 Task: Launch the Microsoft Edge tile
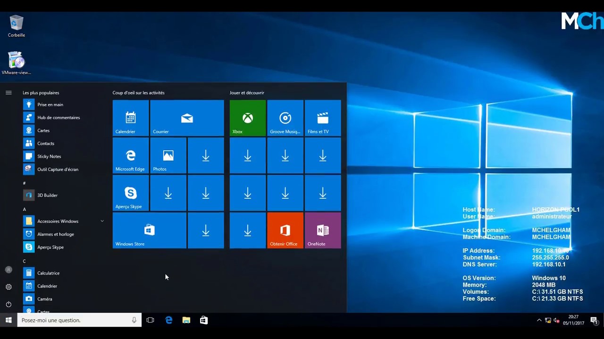point(131,155)
